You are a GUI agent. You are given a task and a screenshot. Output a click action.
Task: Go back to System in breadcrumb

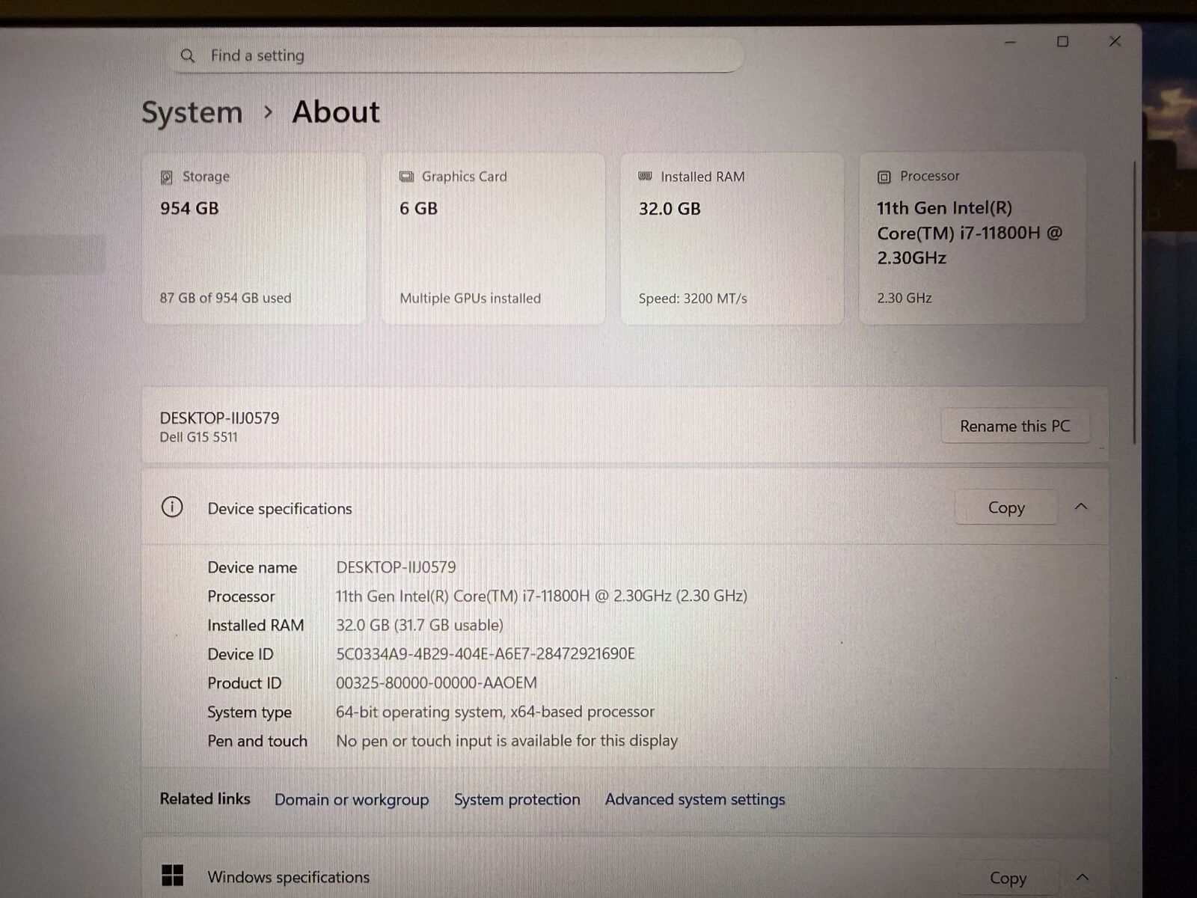point(192,112)
